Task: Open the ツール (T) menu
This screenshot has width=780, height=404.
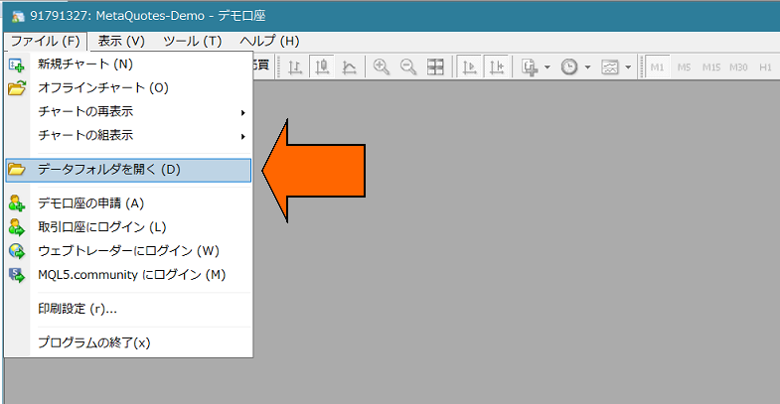Action: pos(193,42)
